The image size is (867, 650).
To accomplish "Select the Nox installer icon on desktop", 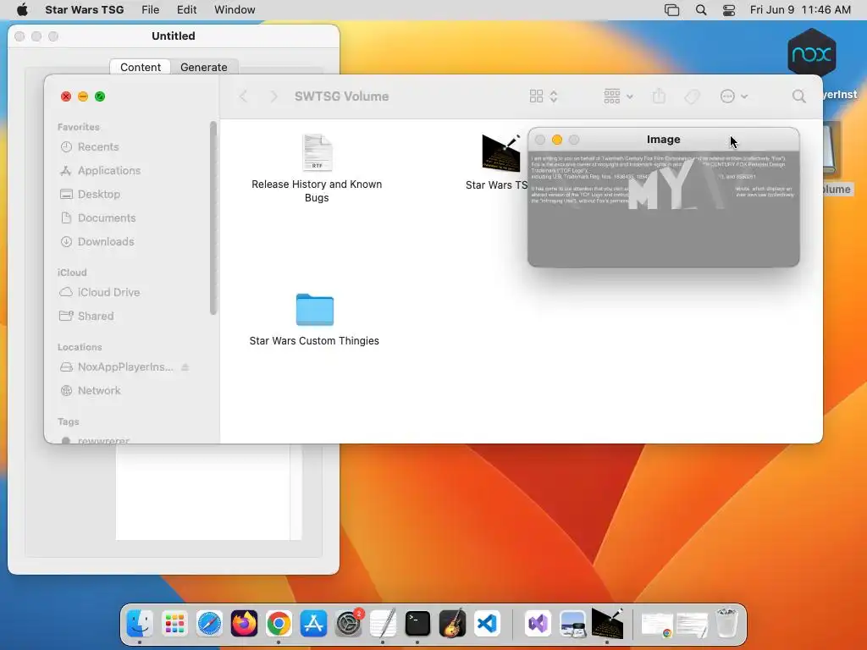I will [x=811, y=53].
